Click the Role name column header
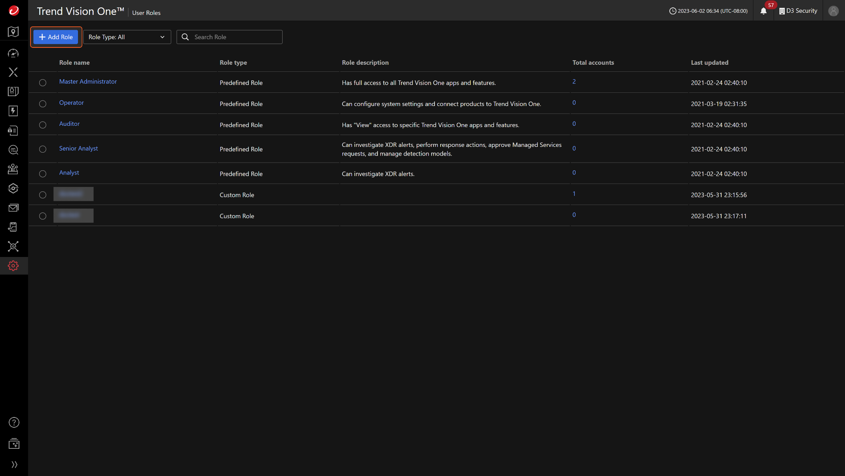 74,63
